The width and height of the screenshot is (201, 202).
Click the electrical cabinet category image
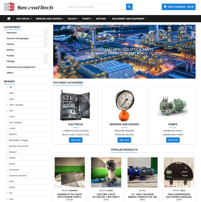(75, 105)
